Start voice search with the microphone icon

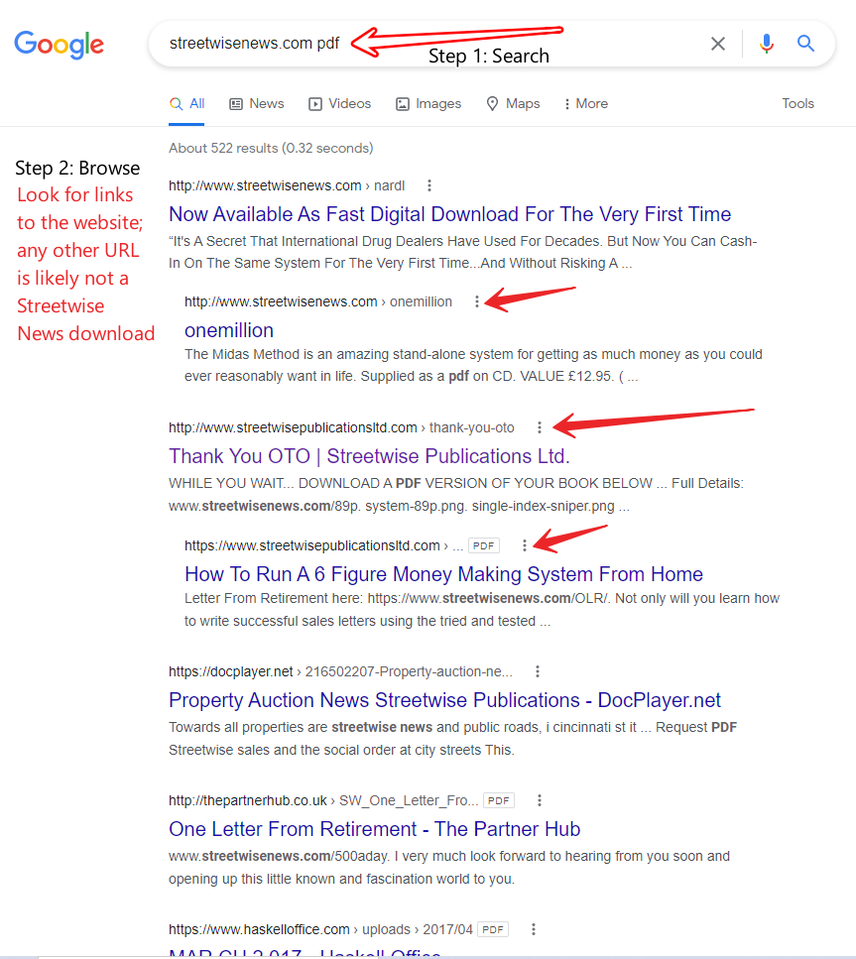pyautogui.click(x=766, y=44)
